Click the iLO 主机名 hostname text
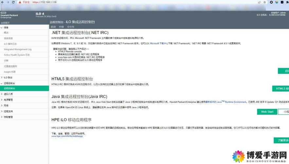The width and height of the screenshot is (289, 164). pyautogui.click(x=271, y=15)
